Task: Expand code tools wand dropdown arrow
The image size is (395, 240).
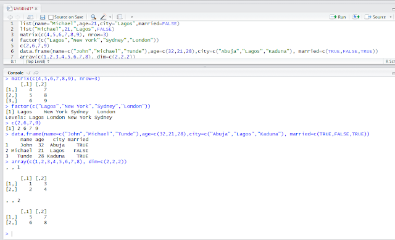Action: coord(110,17)
